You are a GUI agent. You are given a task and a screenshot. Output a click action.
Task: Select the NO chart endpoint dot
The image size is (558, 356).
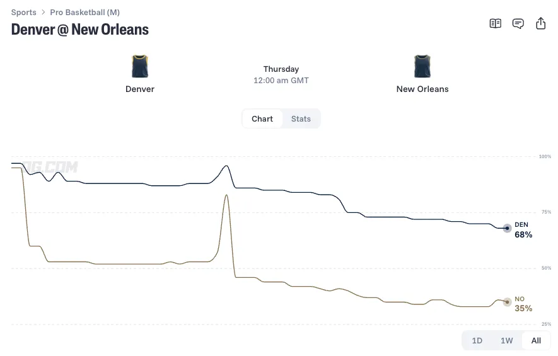(507, 302)
